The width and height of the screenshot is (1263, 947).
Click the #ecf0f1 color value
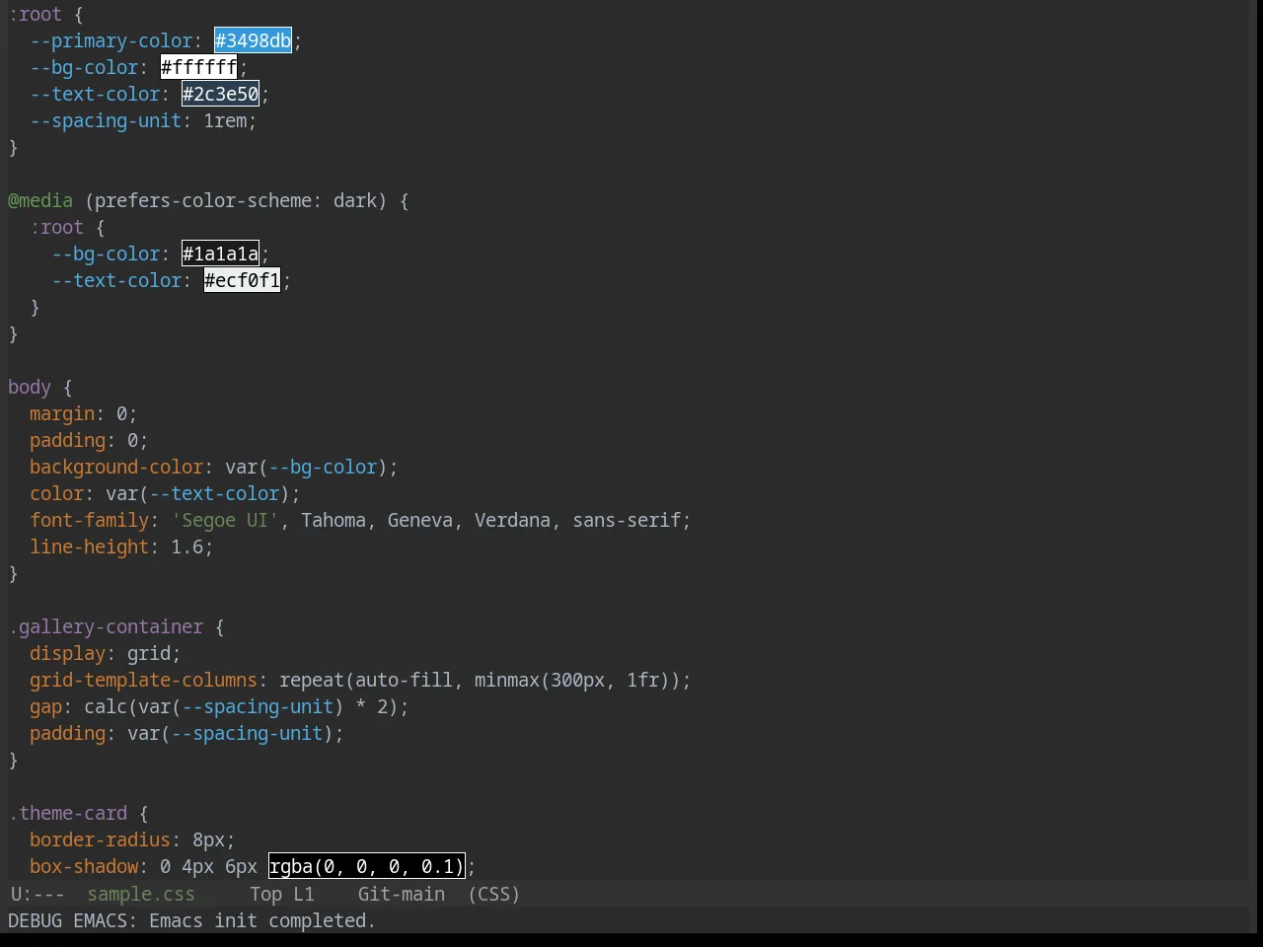pyautogui.click(x=243, y=280)
